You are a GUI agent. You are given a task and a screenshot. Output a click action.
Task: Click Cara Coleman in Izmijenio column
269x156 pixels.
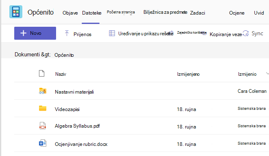point(252,91)
